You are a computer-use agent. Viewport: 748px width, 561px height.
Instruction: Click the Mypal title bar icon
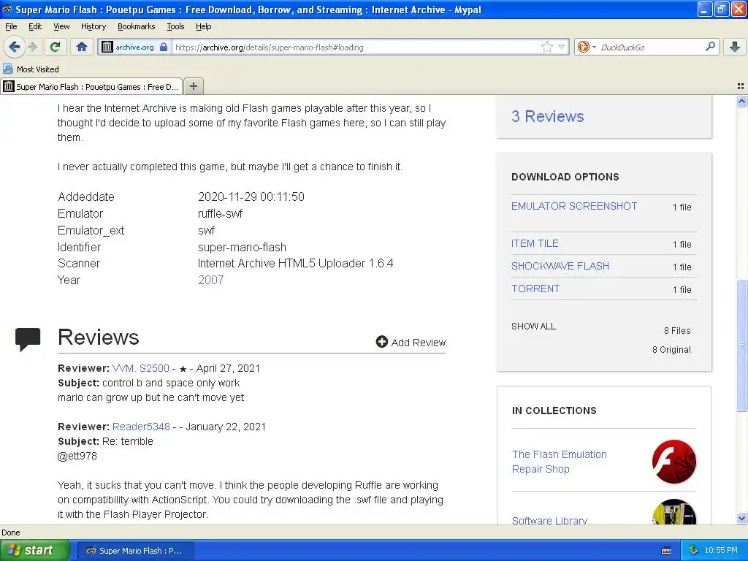7,9
